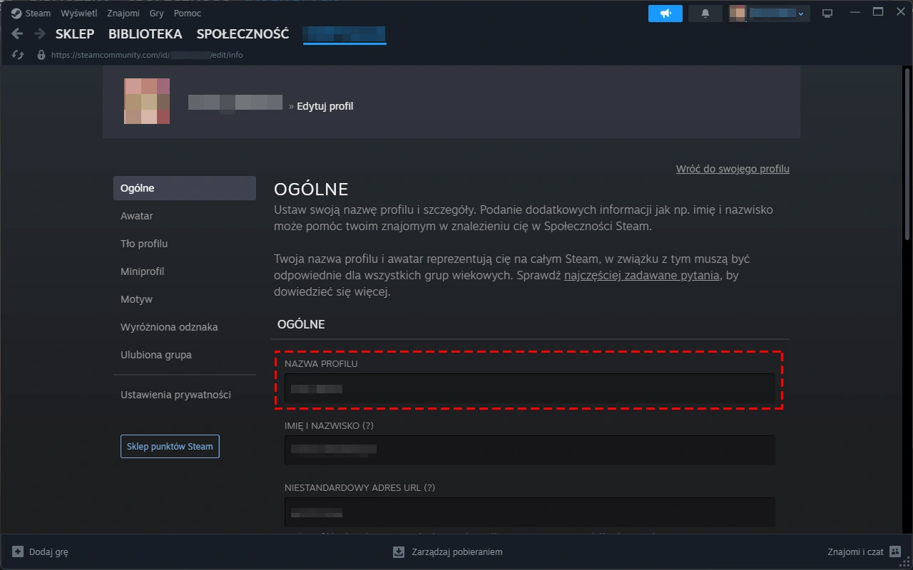Image resolution: width=913 pixels, height=570 pixels.
Task: Open Zarządzaj pobieraniem downloads icon
Action: coord(399,551)
